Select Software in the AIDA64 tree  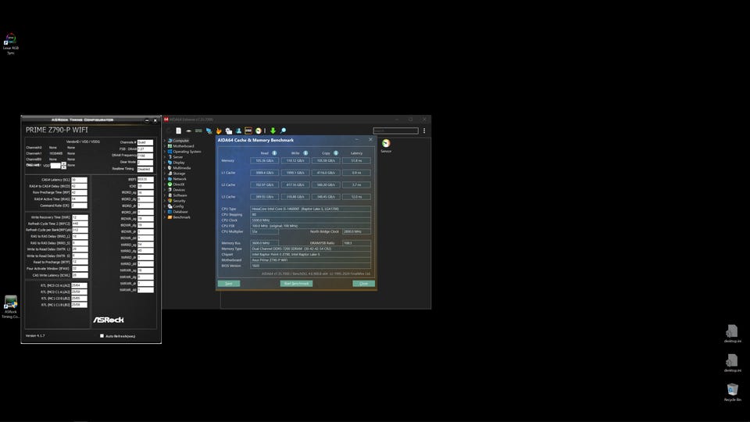click(180, 195)
